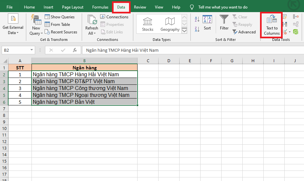Switch to the Data tab
The width and height of the screenshot is (304, 181).
[x=121, y=7]
